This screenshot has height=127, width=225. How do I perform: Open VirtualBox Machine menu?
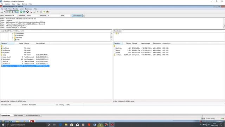[8, 4]
